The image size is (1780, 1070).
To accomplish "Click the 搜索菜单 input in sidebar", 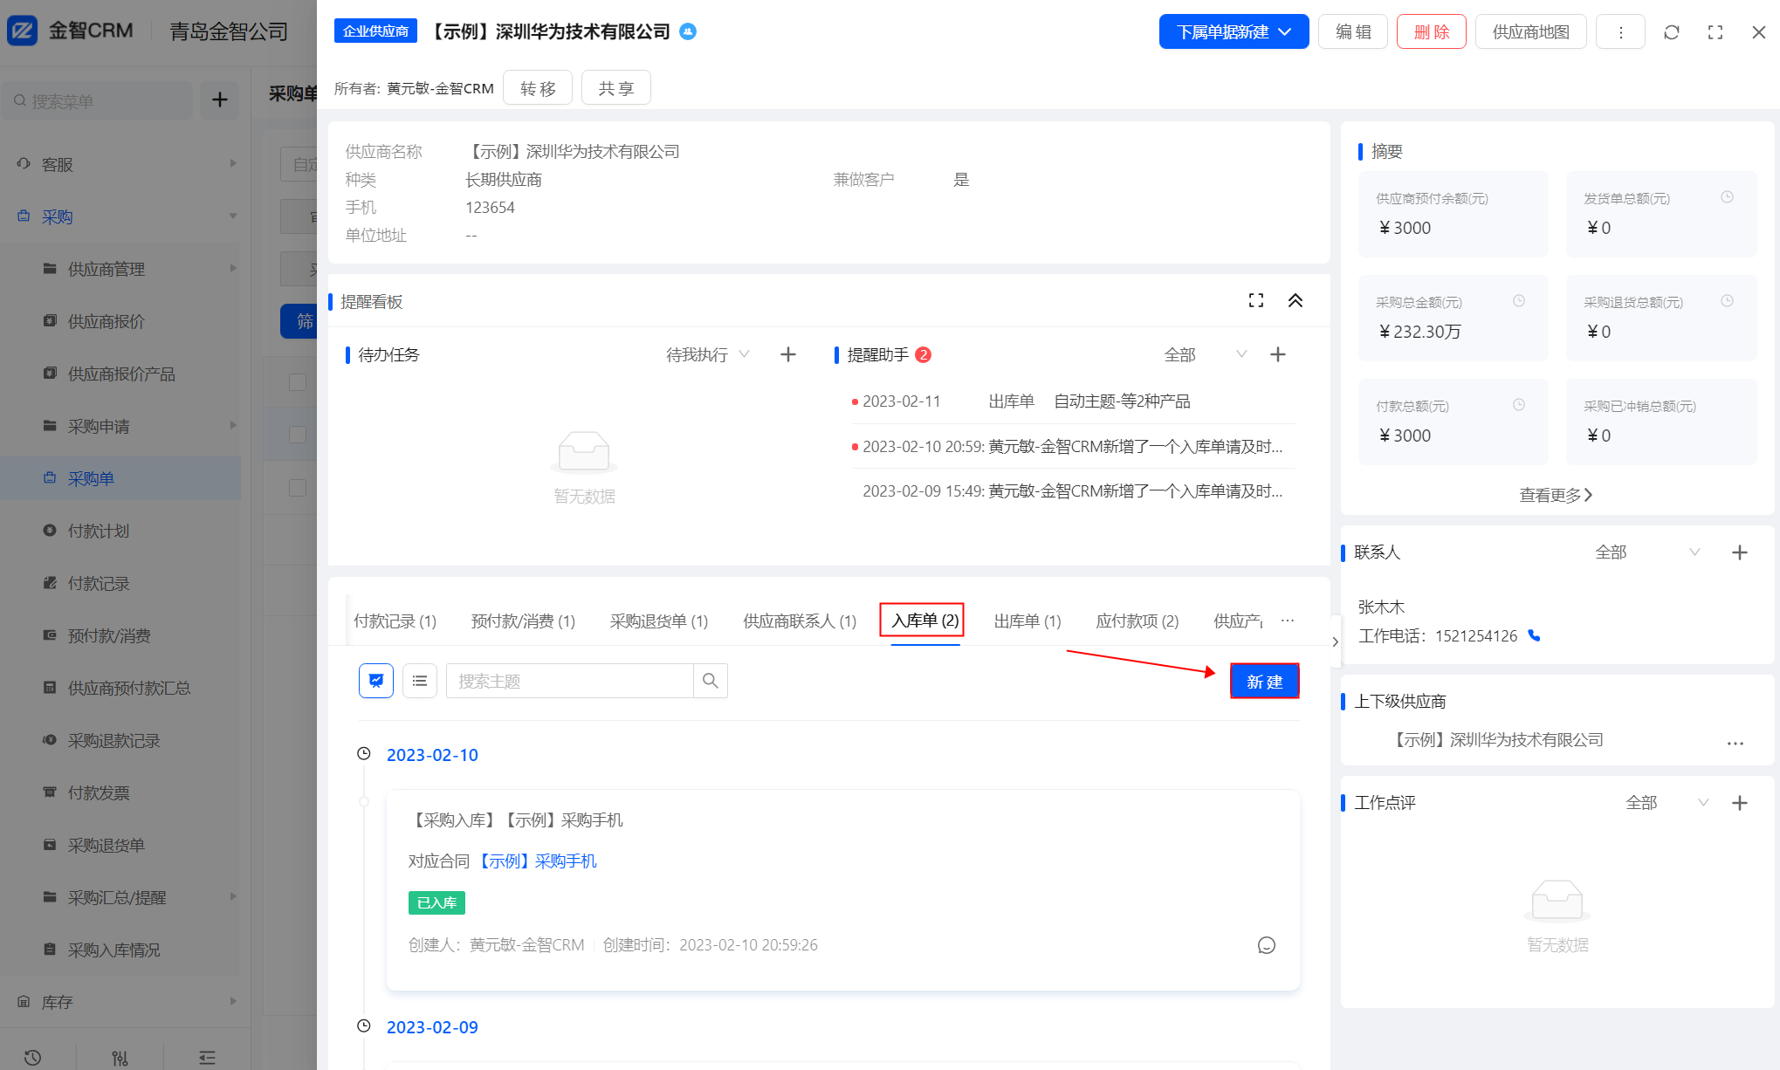I will pyautogui.click(x=98, y=101).
